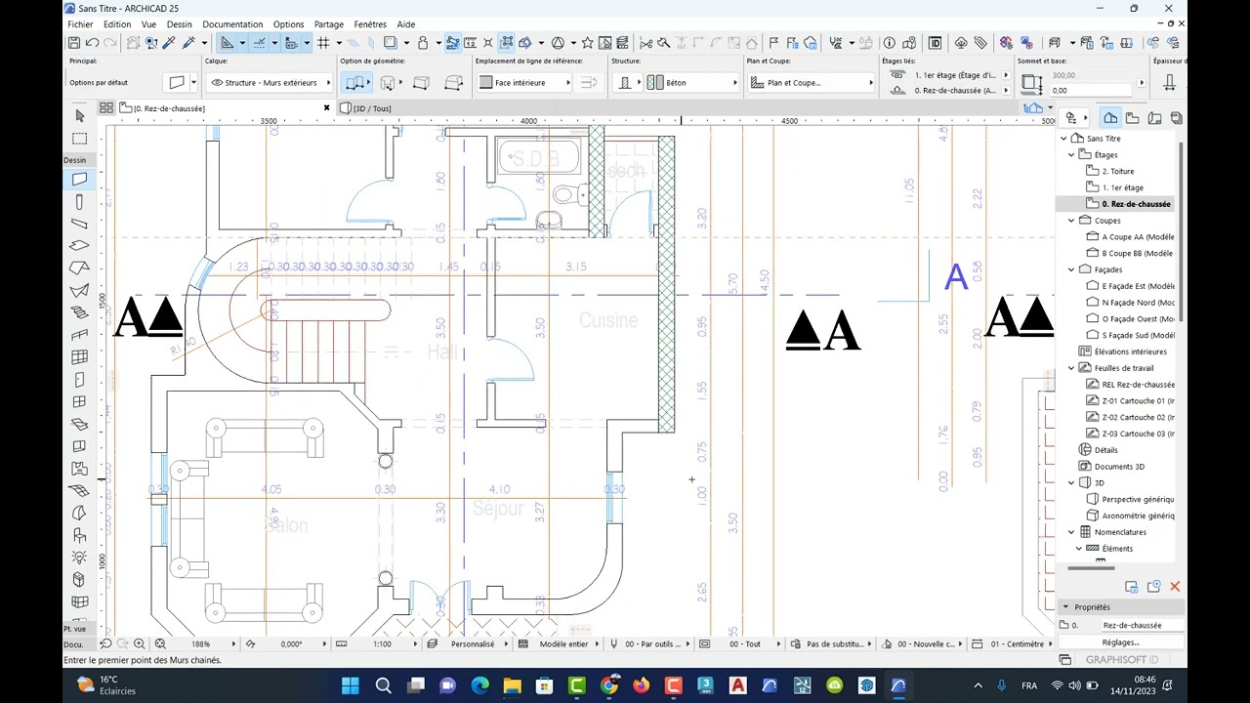1250x703 pixels.
Task: Select the Marquee tool
Action: coord(80,139)
